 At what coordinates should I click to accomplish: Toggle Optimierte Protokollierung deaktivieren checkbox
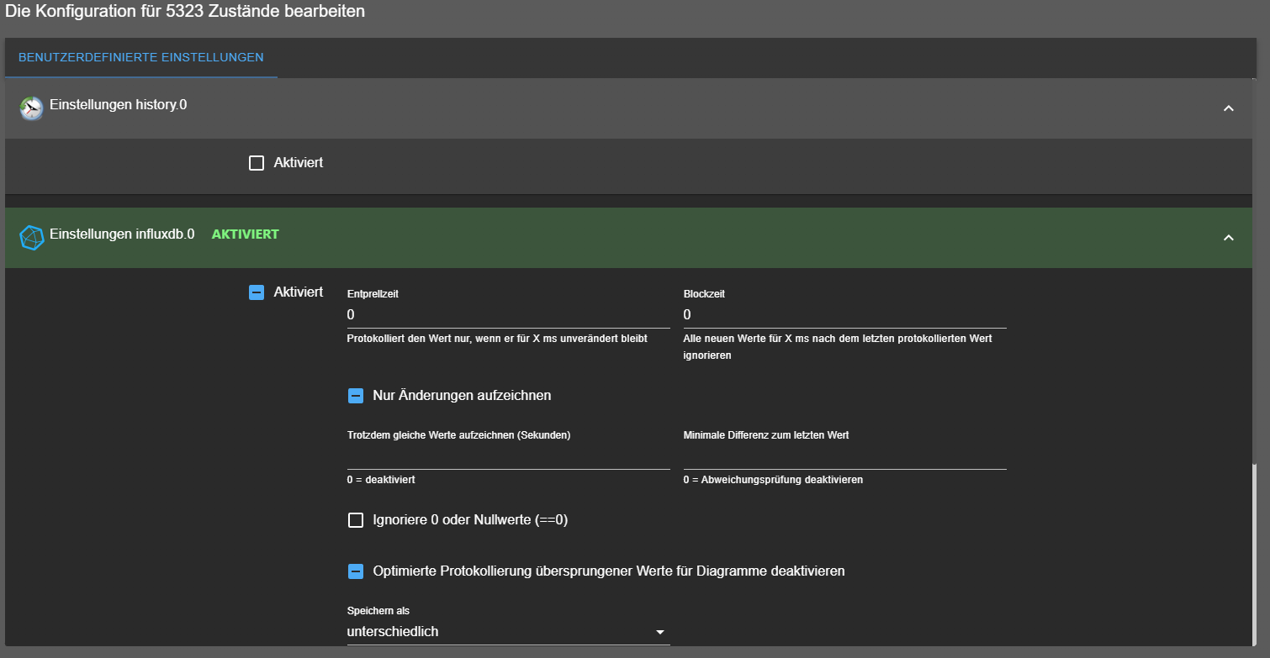tap(356, 571)
